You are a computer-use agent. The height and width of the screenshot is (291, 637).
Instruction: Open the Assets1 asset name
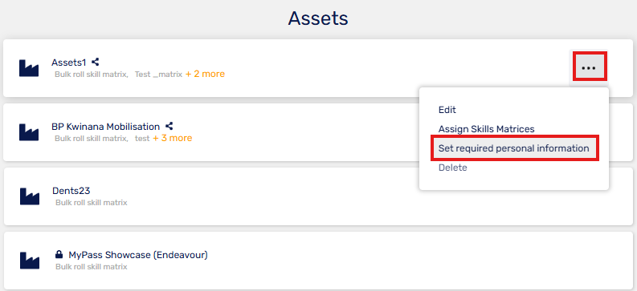(68, 63)
